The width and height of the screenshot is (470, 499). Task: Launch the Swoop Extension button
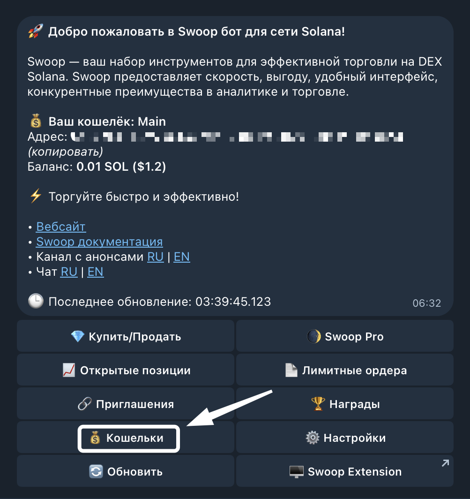pos(345,472)
